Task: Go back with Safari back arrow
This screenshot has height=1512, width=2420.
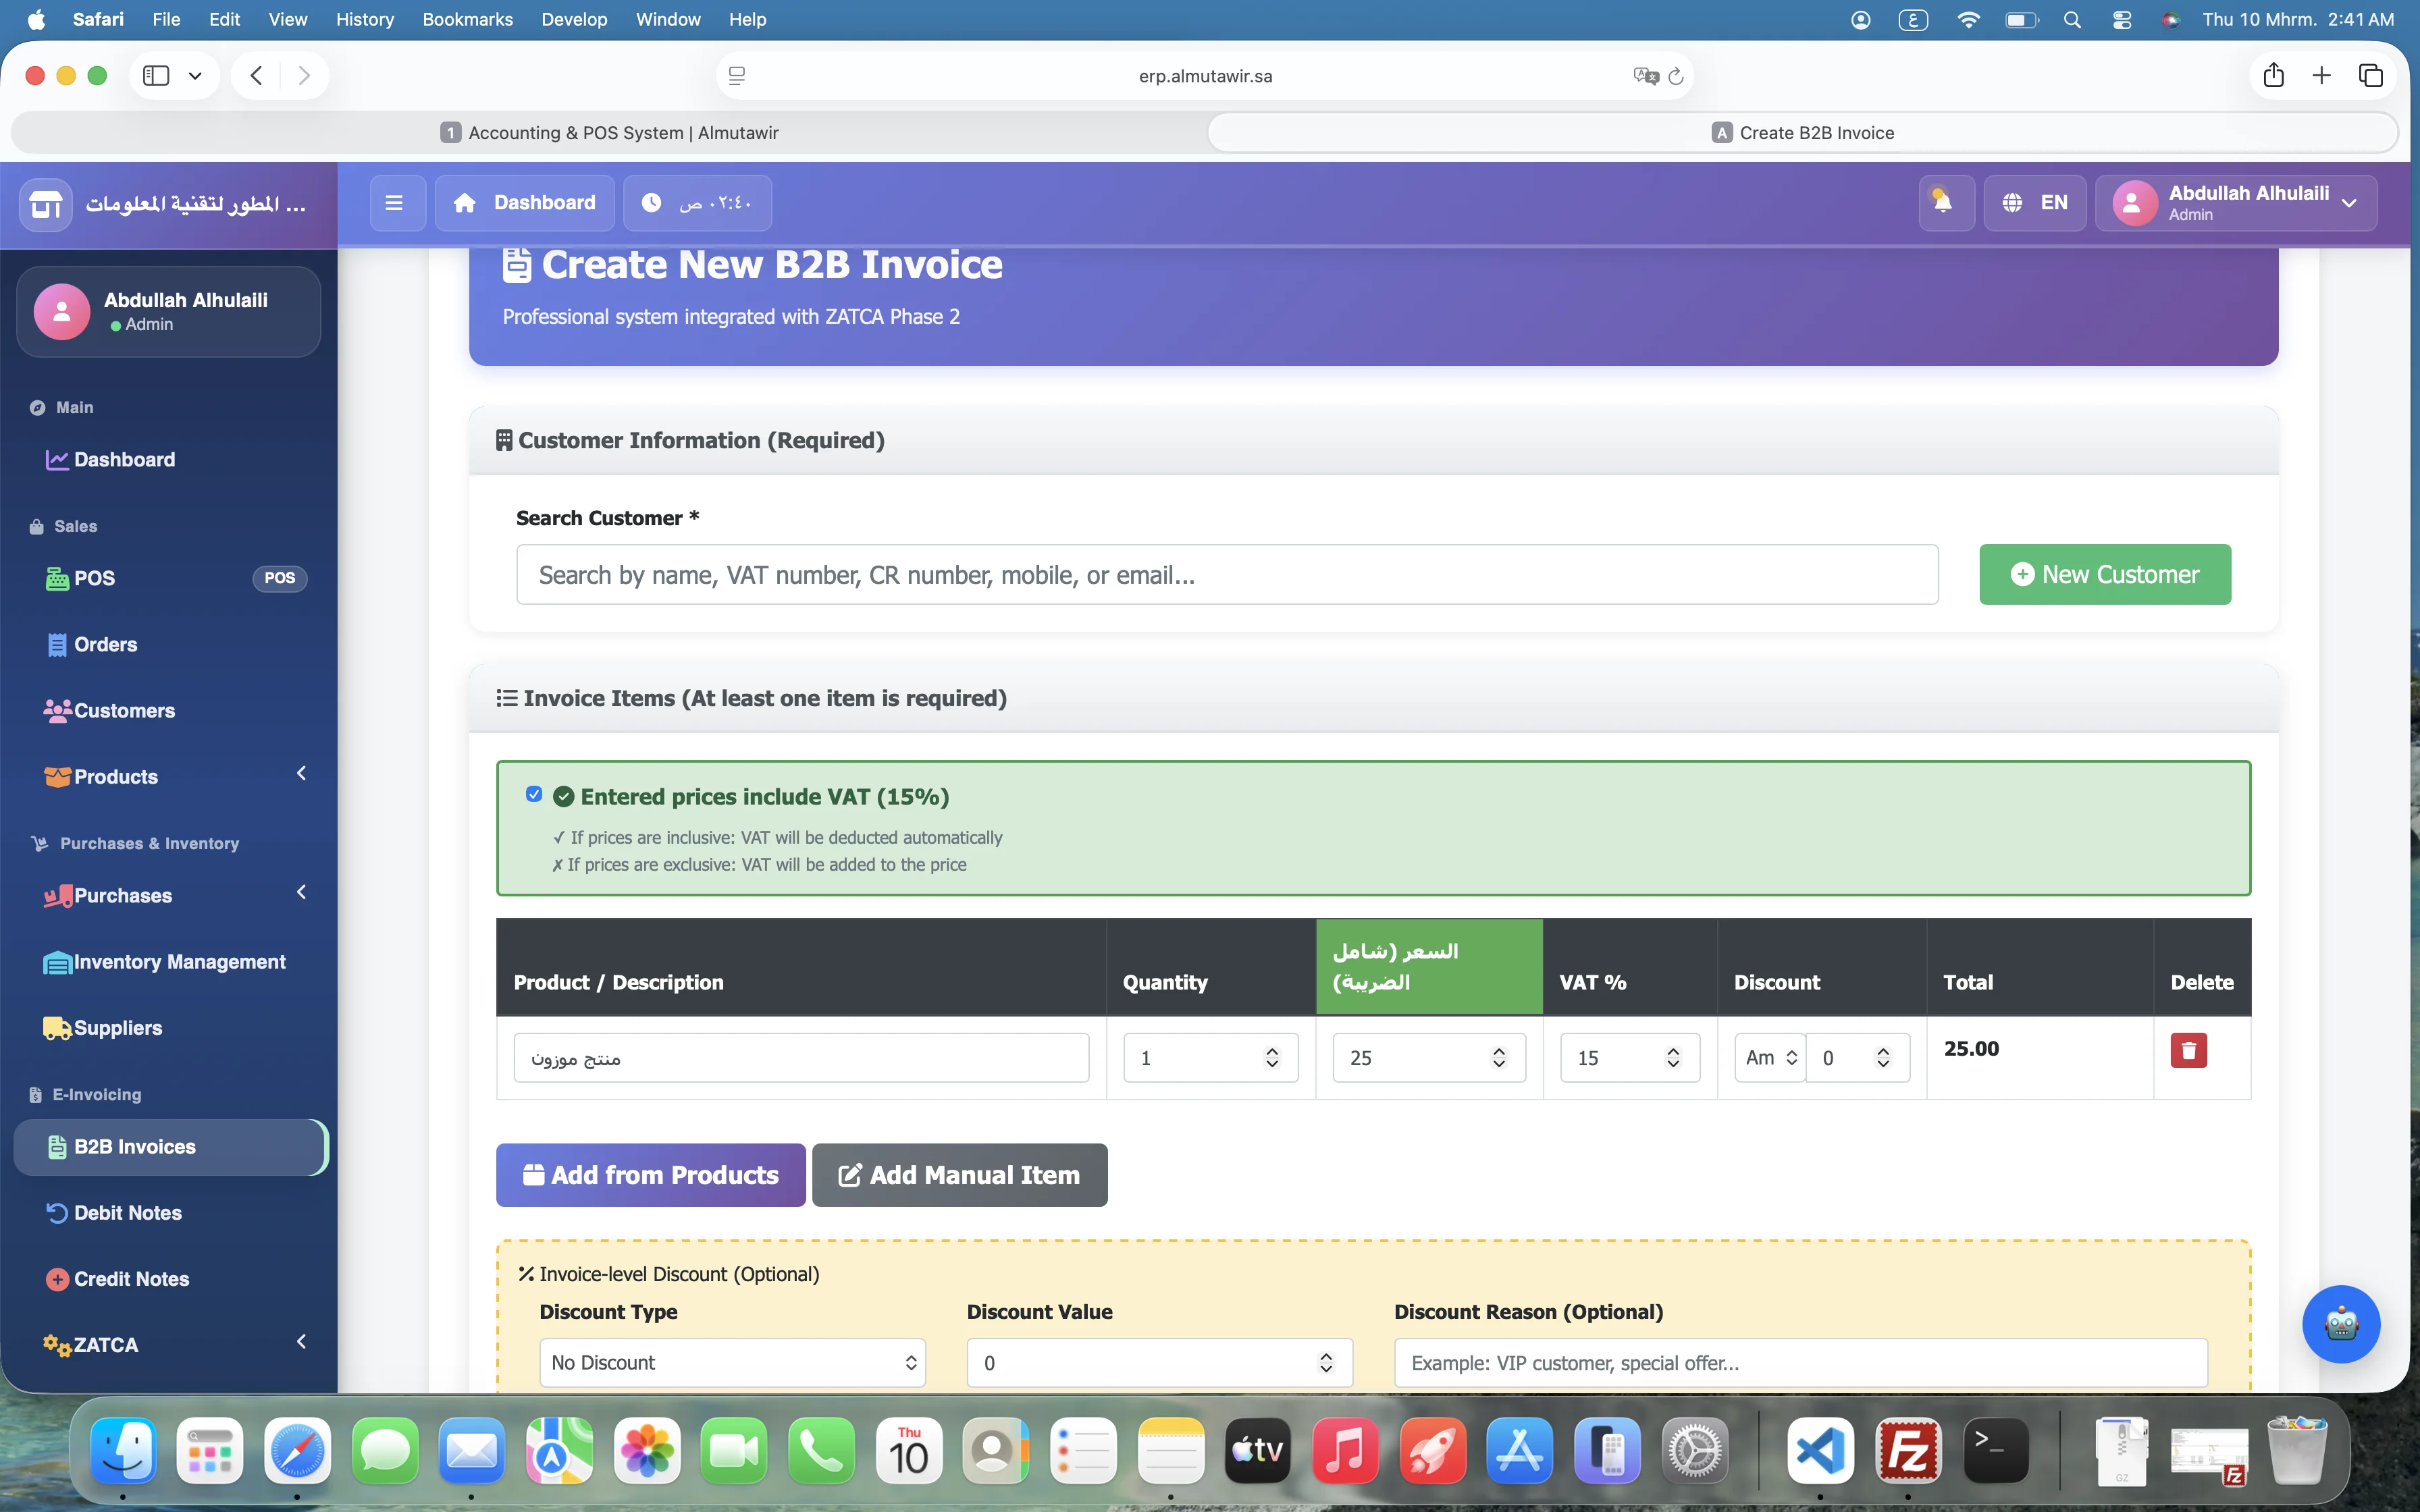Action: point(256,76)
